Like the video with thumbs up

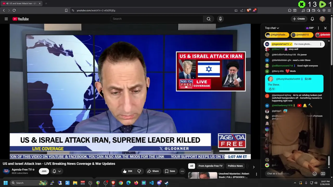pyautogui.click(x=127, y=171)
